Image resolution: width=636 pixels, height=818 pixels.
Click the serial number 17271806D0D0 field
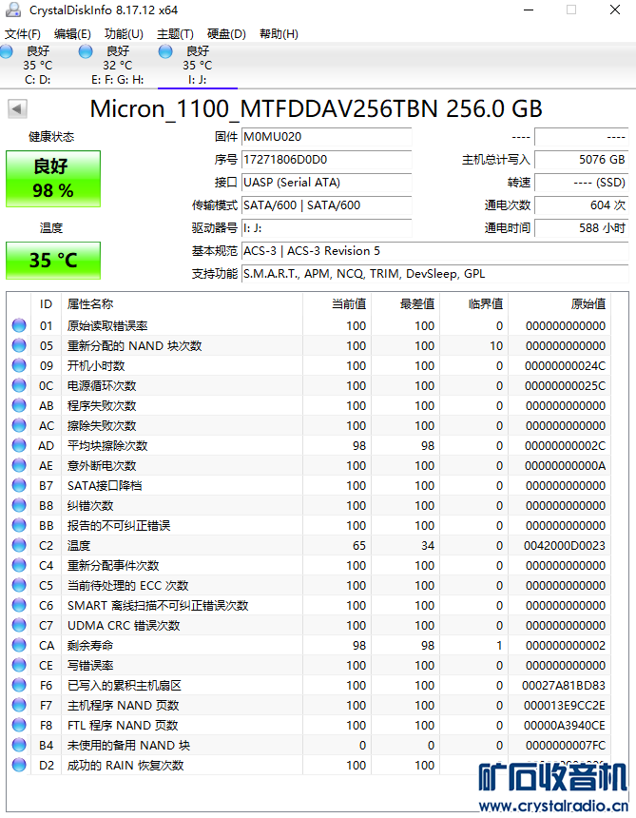[x=326, y=160]
